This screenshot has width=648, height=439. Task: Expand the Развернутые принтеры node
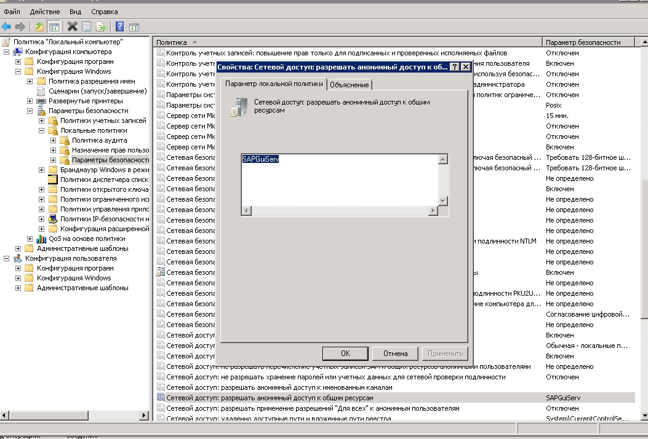30,101
